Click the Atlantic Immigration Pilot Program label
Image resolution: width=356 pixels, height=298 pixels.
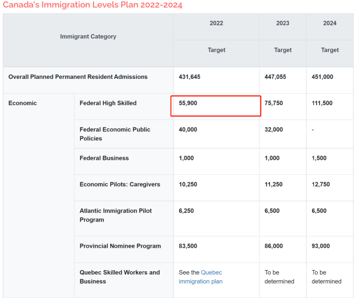point(116,215)
